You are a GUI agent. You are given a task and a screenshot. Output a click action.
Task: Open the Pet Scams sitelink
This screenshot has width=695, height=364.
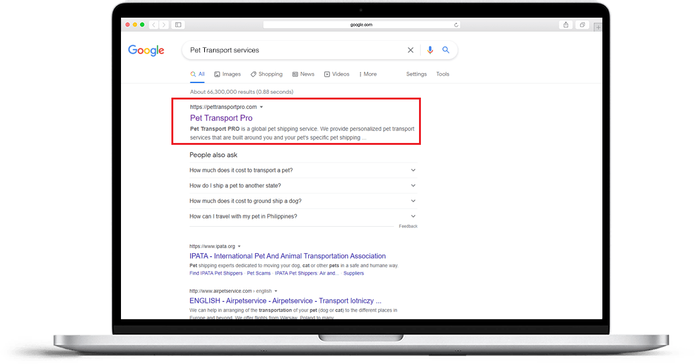258,274
